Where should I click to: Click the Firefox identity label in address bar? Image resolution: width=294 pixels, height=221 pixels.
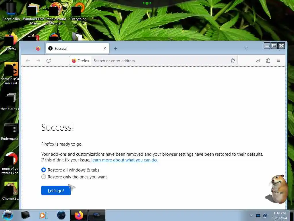point(80,61)
